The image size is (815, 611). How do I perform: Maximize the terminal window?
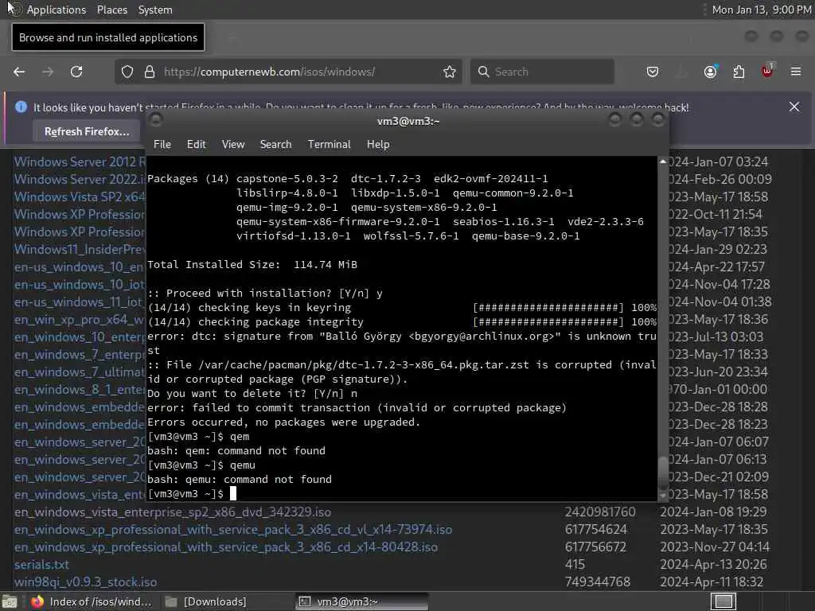tap(637, 120)
